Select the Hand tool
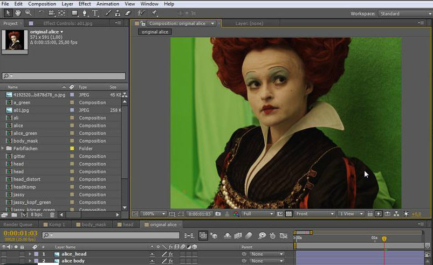The width and height of the screenshot is (433, 265). (x=18, y=13)
